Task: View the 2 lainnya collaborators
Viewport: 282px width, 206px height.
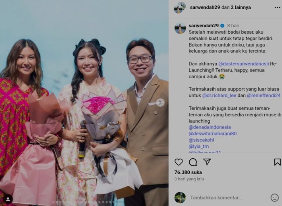Action: [x=241, y=7]
